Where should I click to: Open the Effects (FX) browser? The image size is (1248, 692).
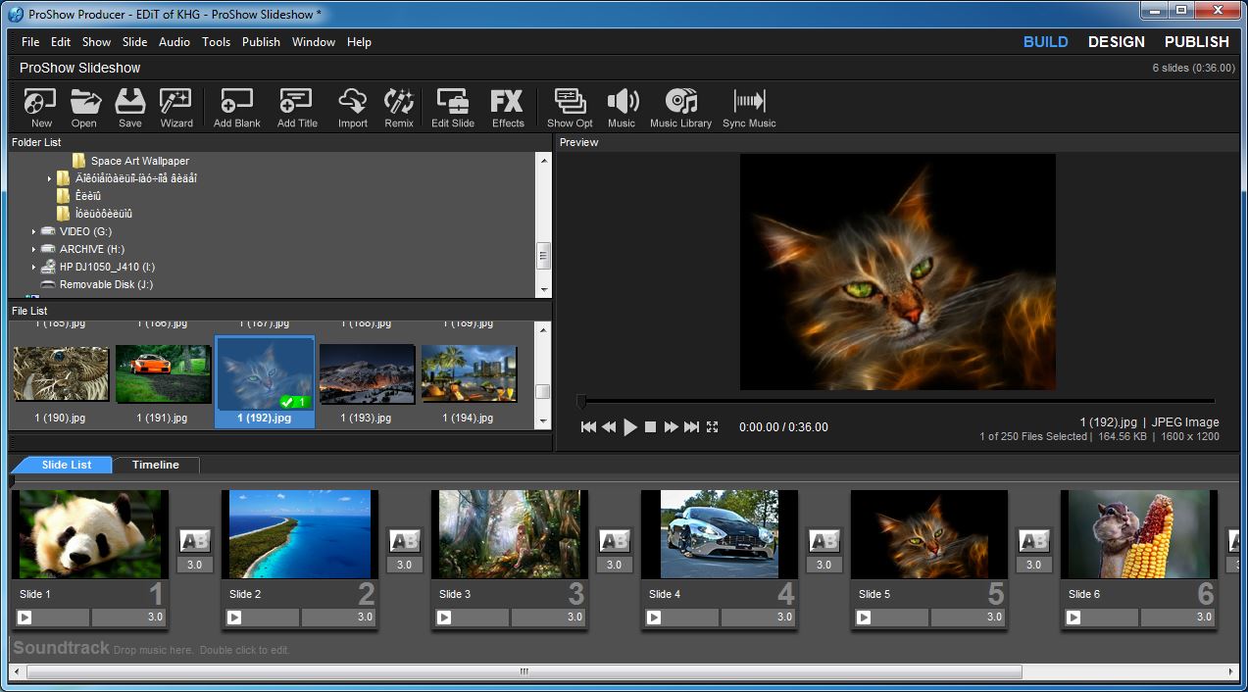pyautogui.click(x=507, y=106)
